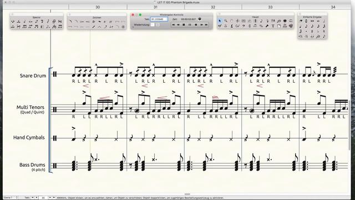Choose half note duration in Einfache Eingabe
355x200 pixels.
point(324,21)
